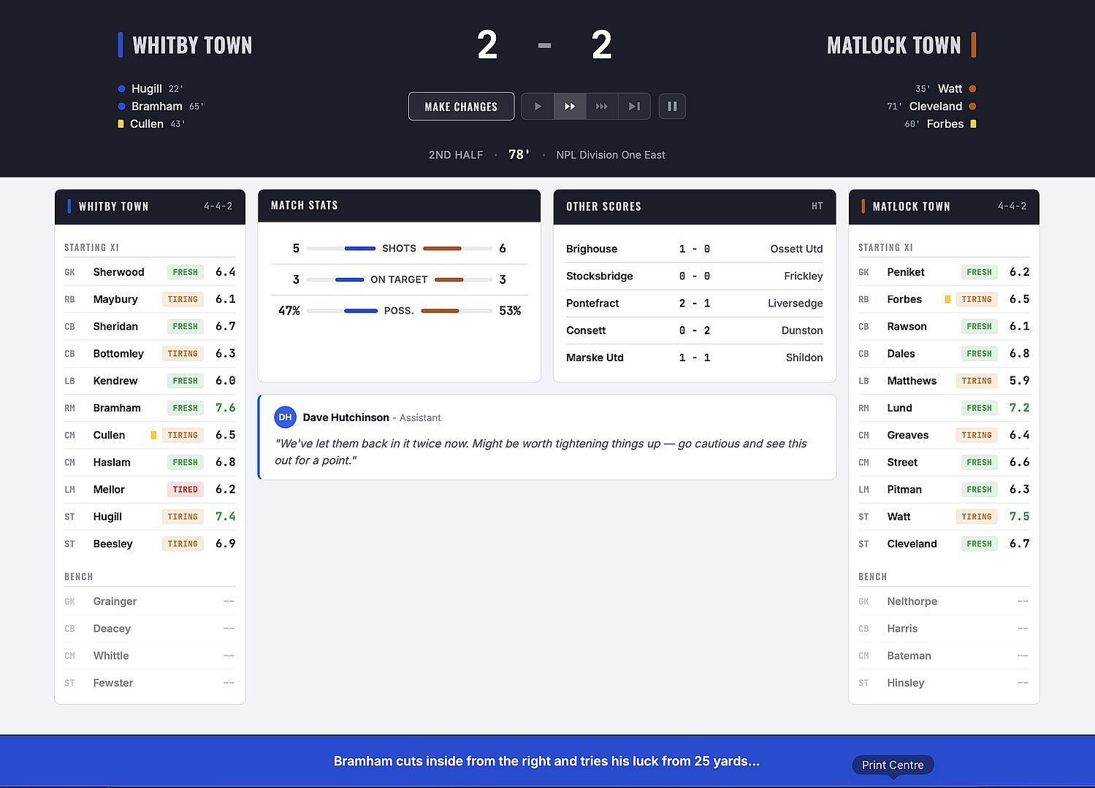Click the DH assistant avatar
This screenshot has height=788, width=1095.
click(285, 417)
